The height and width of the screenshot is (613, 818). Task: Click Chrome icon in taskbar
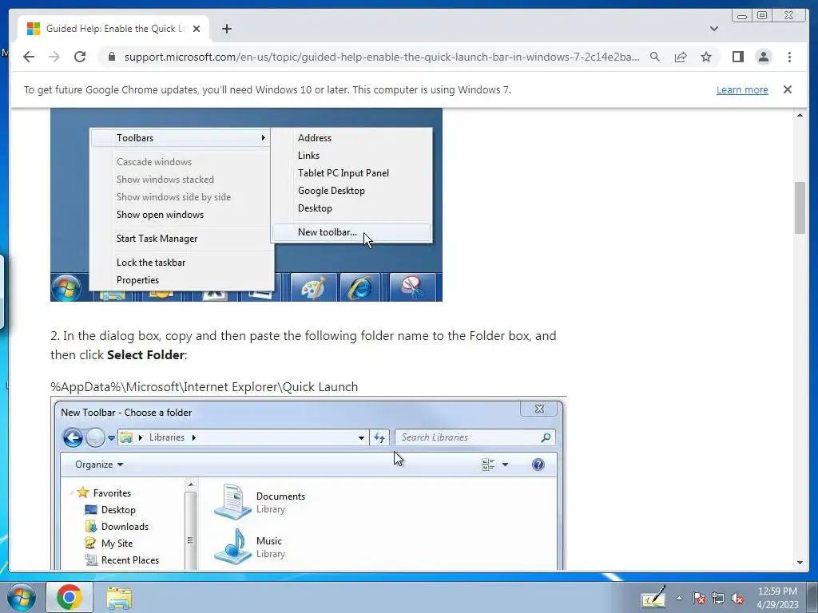[x=69, y=597]
